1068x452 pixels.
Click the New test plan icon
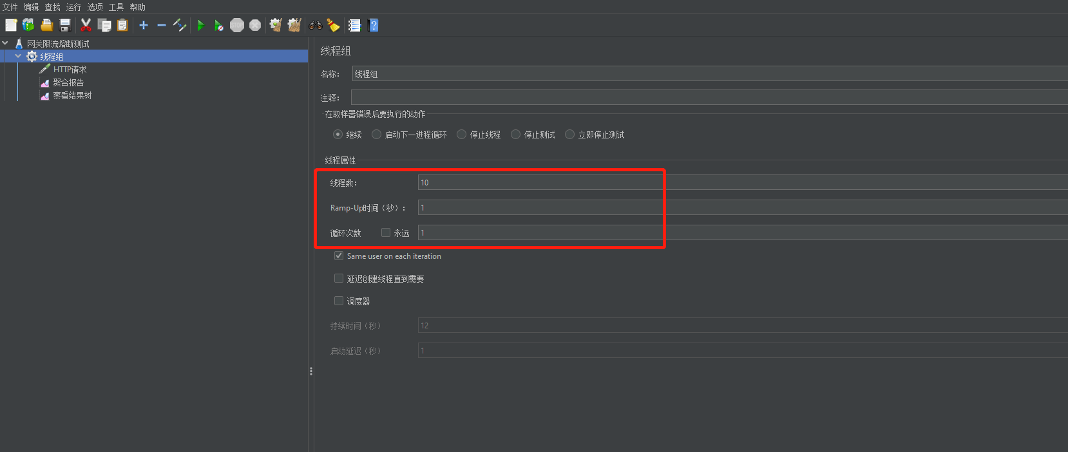point(11,25)
